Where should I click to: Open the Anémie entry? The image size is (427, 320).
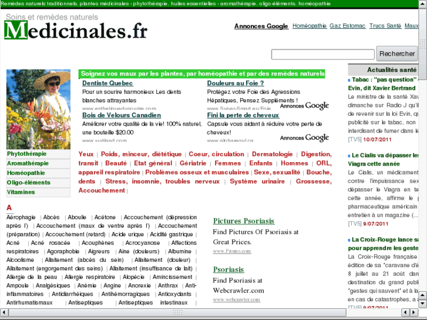[x=86, y=286]
